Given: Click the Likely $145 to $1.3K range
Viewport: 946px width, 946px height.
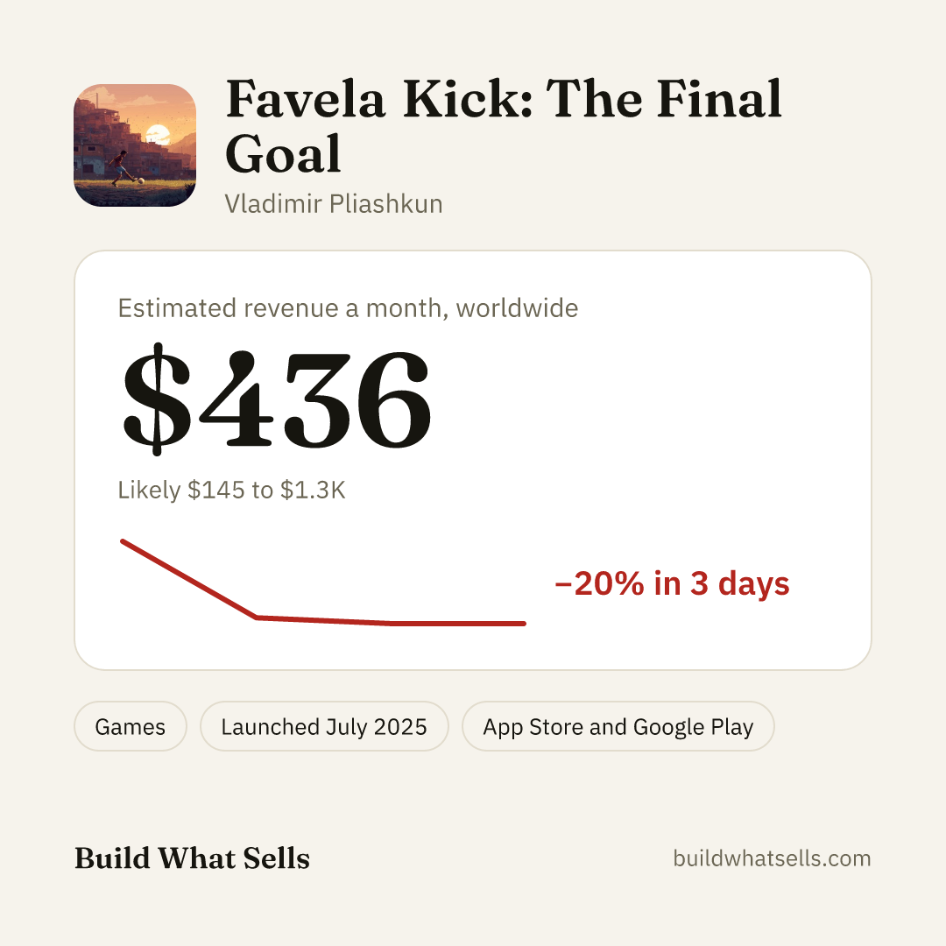Looking at the screenshot, I should 231,490.
